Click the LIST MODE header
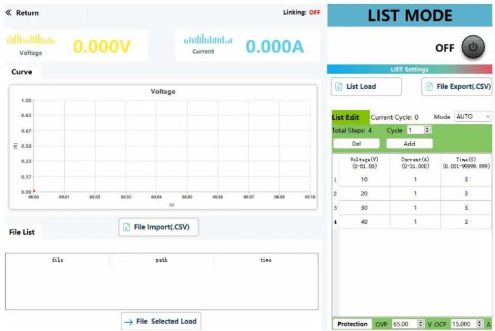This screenshot has height=331, width=495. [x=410, y=15]
